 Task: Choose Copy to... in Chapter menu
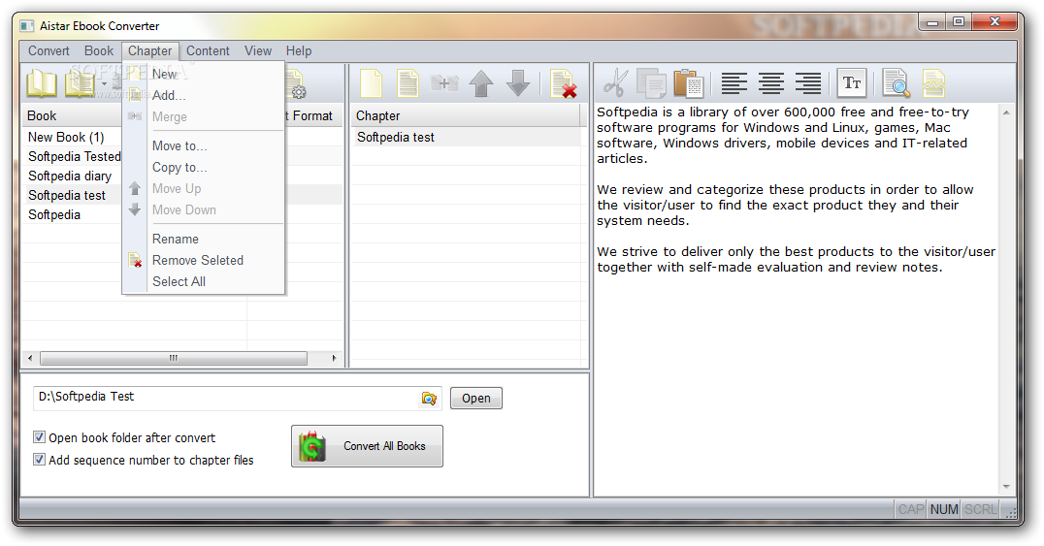click(x=204, y=167)
